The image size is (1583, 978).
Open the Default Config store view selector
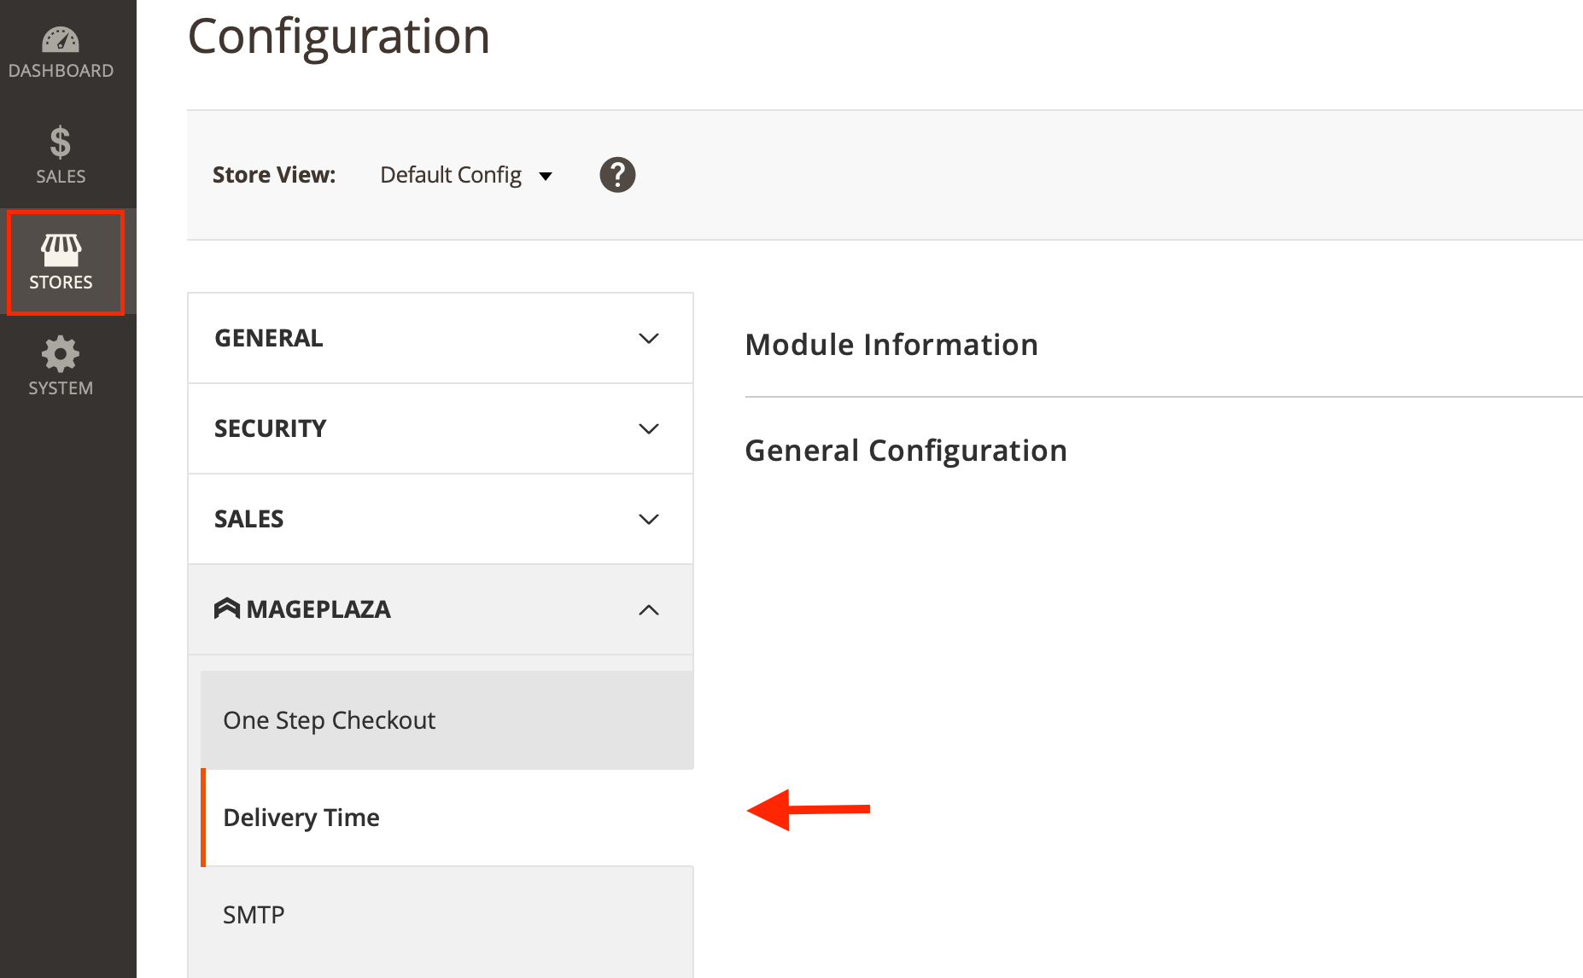(451, 175)
